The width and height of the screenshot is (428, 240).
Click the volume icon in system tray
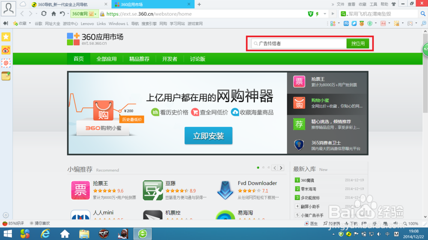click(379, 234)
